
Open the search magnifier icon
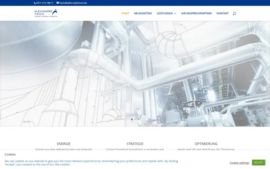234,14
